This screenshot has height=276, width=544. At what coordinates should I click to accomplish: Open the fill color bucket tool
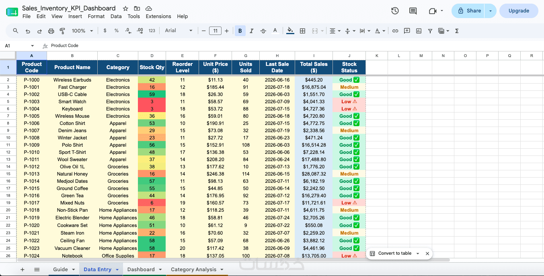(290, 31)
